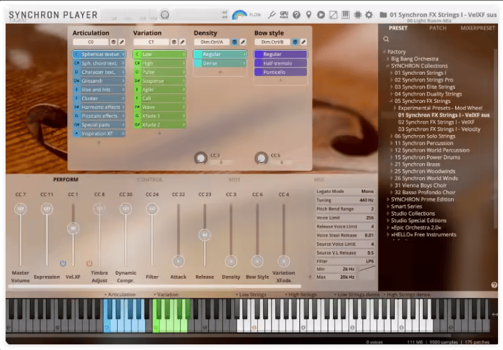
Task: Add an articulation slot with the plus
Action: (x=99, y=142)
